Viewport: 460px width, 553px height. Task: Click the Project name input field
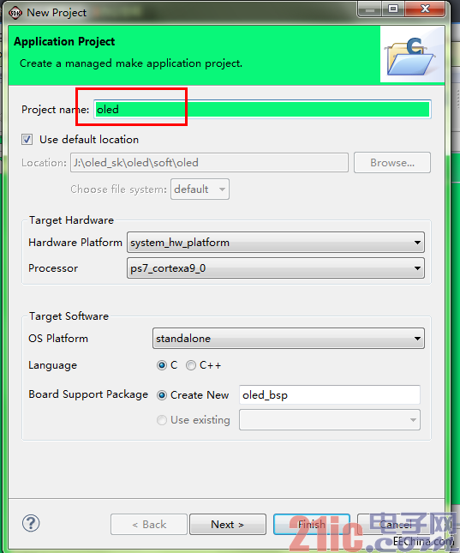262,110
